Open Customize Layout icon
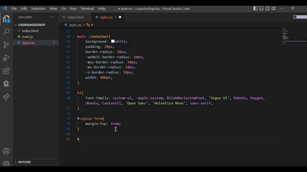 click(273, 9)
